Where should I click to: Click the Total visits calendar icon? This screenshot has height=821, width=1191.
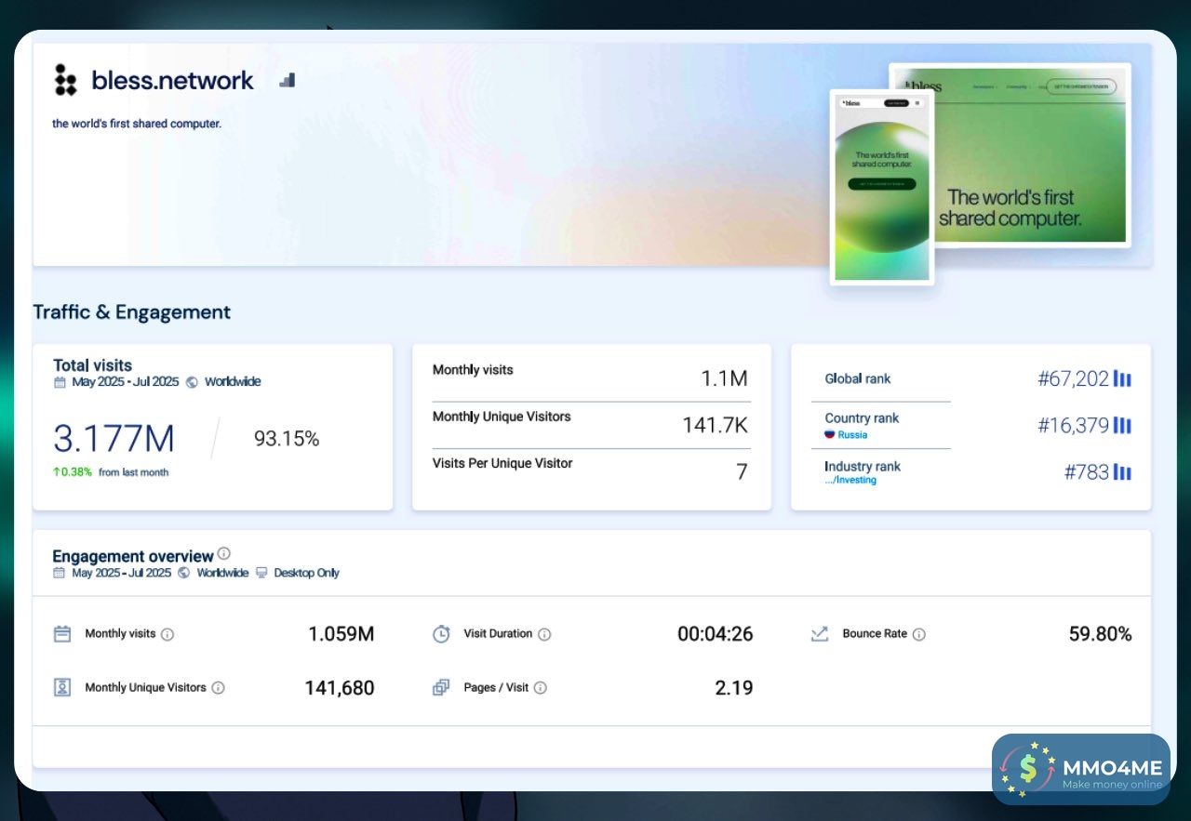click(x=60, y=382)
